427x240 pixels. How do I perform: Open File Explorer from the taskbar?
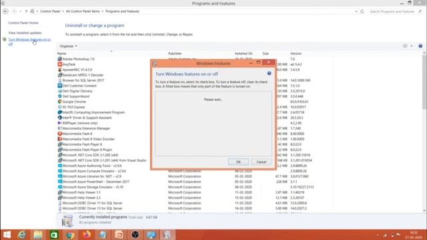(38, 235)
